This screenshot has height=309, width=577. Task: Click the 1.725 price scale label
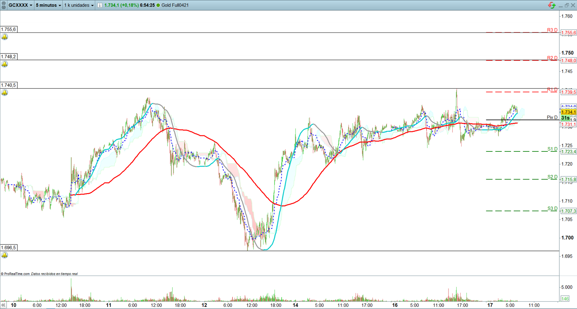(567, 145)
